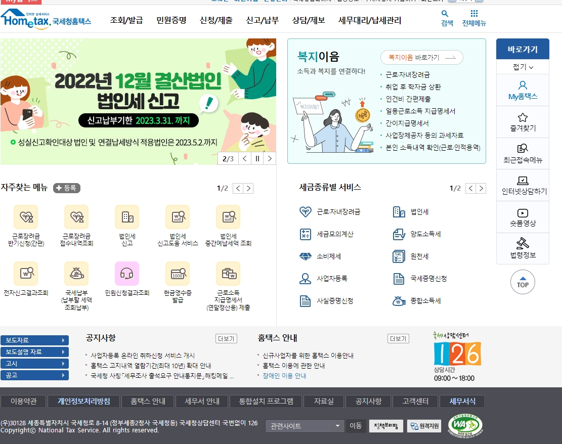The width and height of the screenshot is (562, 444).
Task: Show next banner slide
Action: [x=270, y=158]
